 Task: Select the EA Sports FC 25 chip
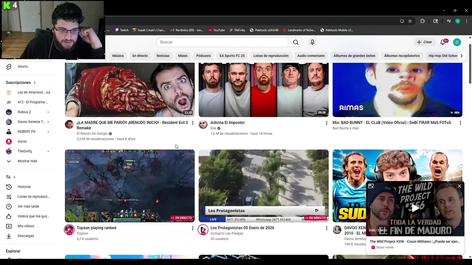(232, 56)
